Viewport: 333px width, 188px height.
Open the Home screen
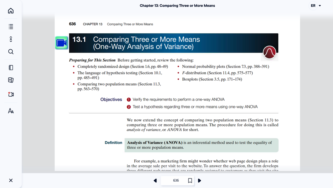[x=11, y=11]
